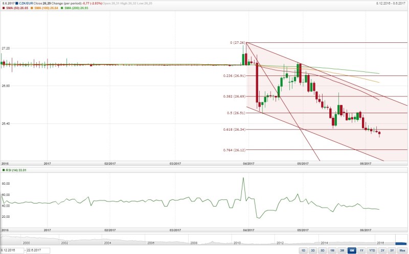Viewport: 409px width, 254px height.
Task: Choose the 3M period button
Action: click(x=342, y=250)
